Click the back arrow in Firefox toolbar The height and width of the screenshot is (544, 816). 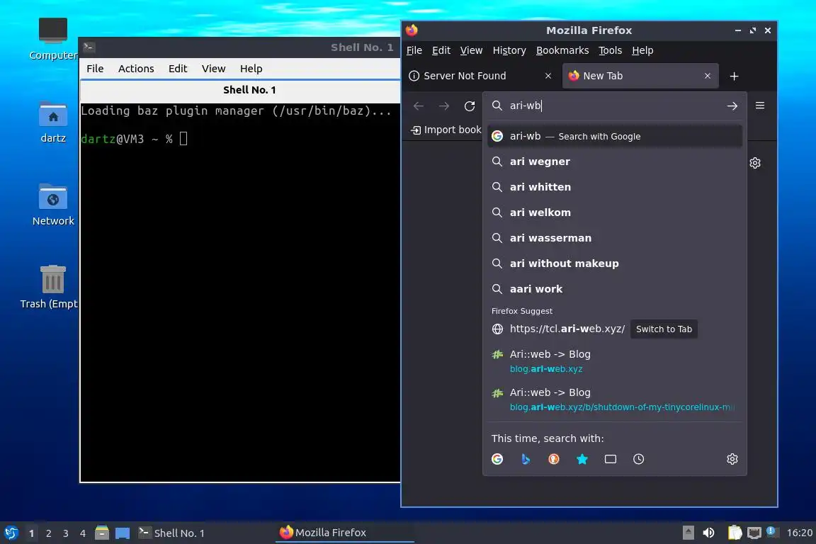(419, 106)
